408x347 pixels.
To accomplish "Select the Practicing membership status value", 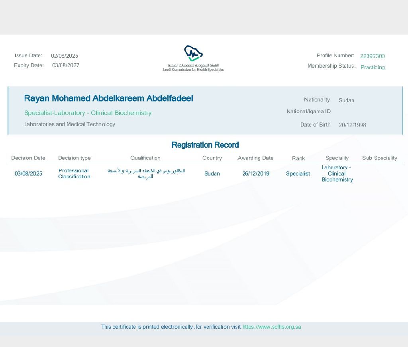I will pos(372,67).
